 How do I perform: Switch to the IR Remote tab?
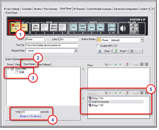[79, 9]
